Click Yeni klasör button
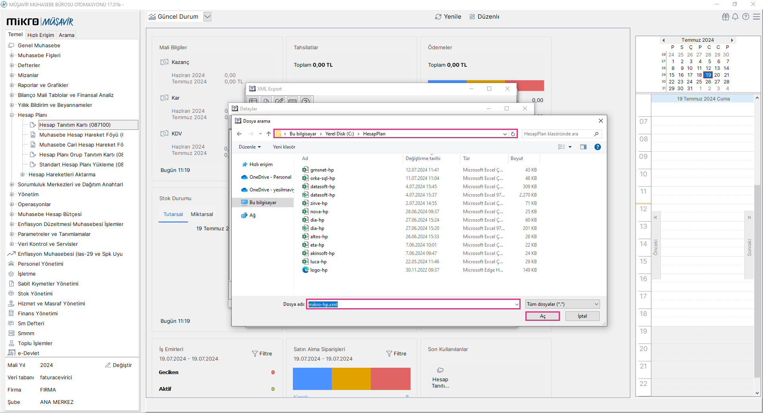The height and width of the screenshot is (413, 763). (284, 147)
